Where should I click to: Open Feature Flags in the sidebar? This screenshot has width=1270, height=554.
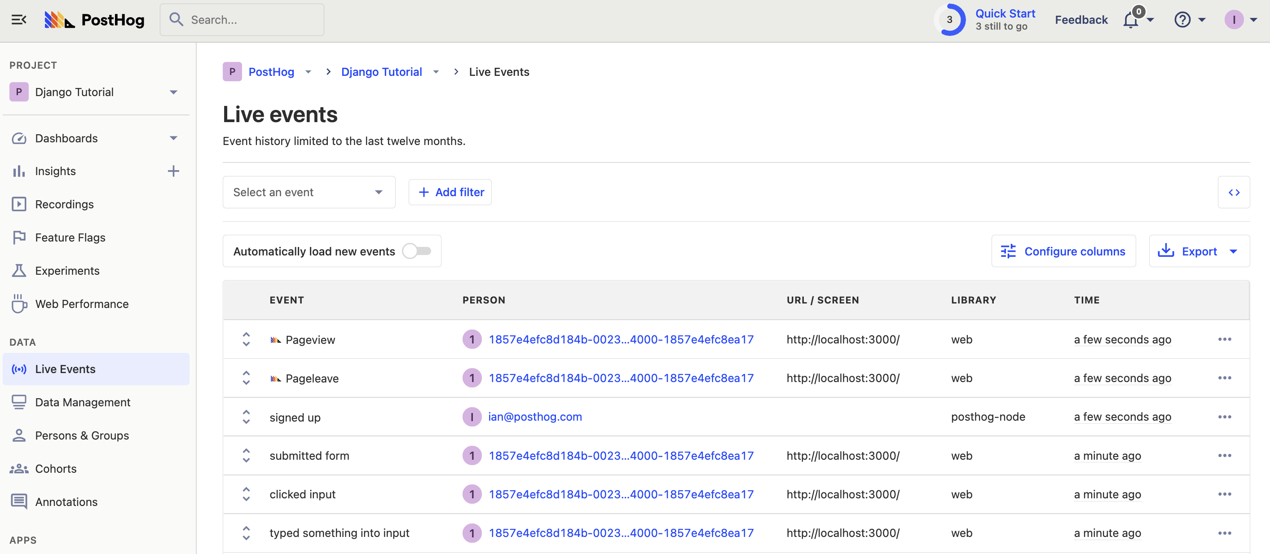(70, 237)
